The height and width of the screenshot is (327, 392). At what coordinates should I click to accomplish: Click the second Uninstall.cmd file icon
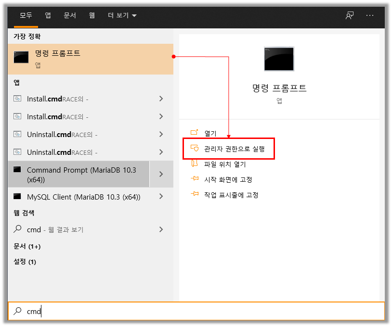(x=17, y=152)
